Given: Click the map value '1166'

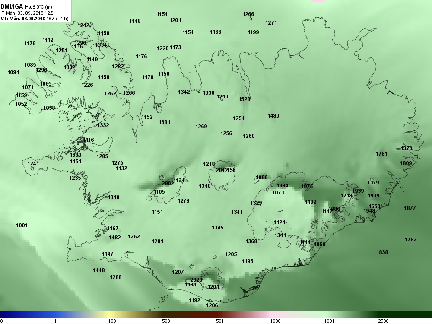Looking at the screenshot, I should click(216, 32).
